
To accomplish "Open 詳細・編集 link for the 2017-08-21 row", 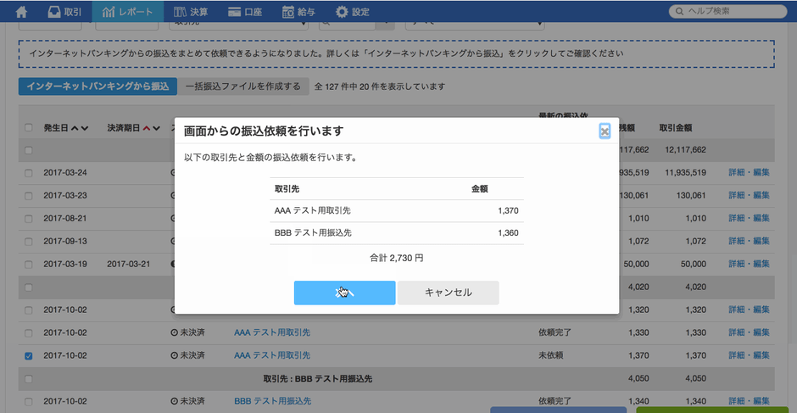I will [x=749, y=218].
